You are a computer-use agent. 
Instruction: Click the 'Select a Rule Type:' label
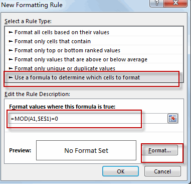coord(28,21)
